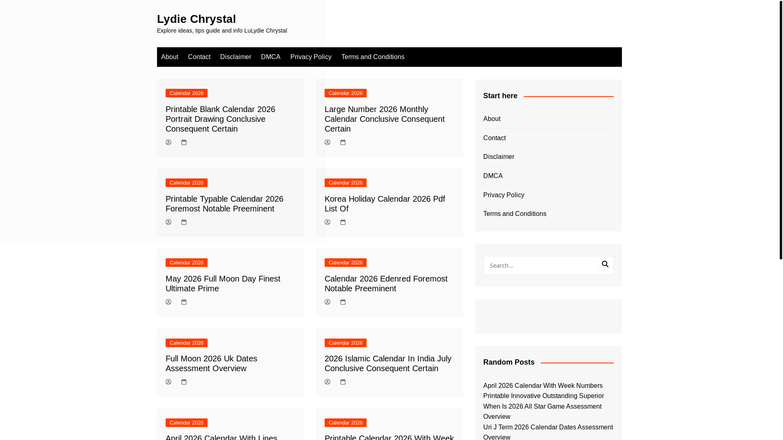Image resolution: width=783 pixels, height=440 pixels.
Task: Open Large Number 2026 Monthly Calendar post
Action: (x=385, y=119)
